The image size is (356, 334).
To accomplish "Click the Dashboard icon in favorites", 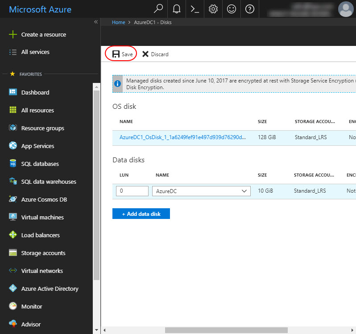I will (13, 92).
